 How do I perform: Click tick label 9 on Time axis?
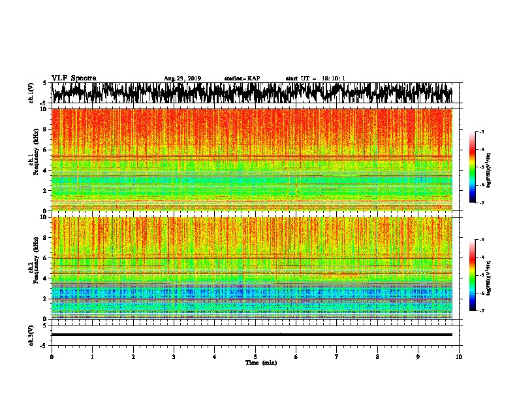[418, 357]
